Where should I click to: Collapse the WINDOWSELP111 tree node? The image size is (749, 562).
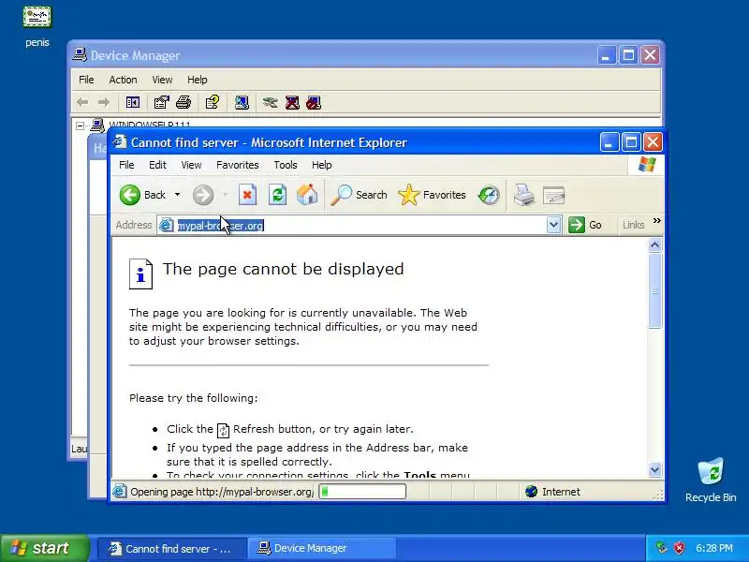(x=80, y=126)
